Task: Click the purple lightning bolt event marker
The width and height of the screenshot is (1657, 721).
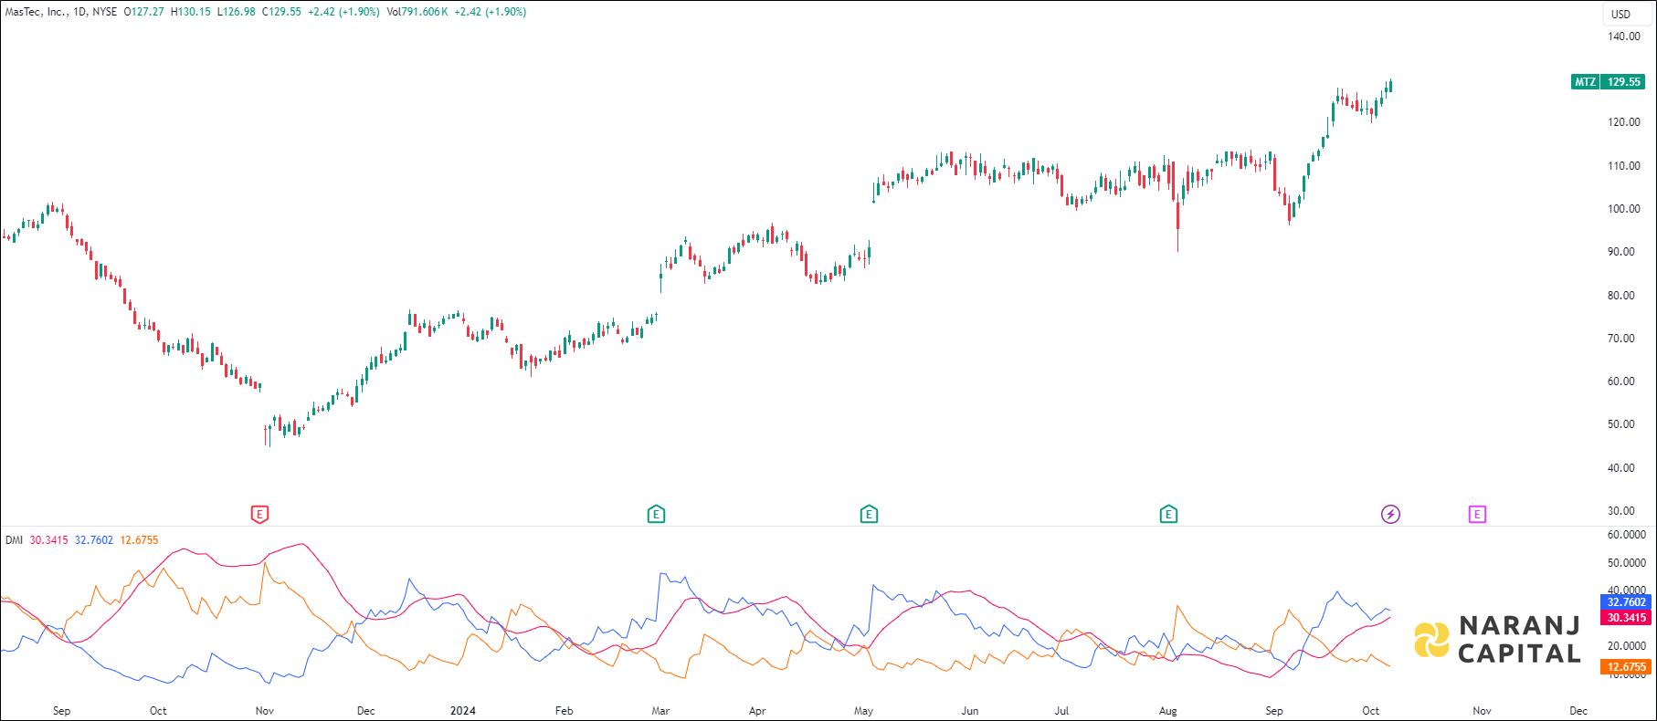Action: point(1390,515)
